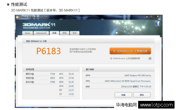Open the 更多 more tab
The width and height of the screenshot is (176, 110).
[75, 33]
